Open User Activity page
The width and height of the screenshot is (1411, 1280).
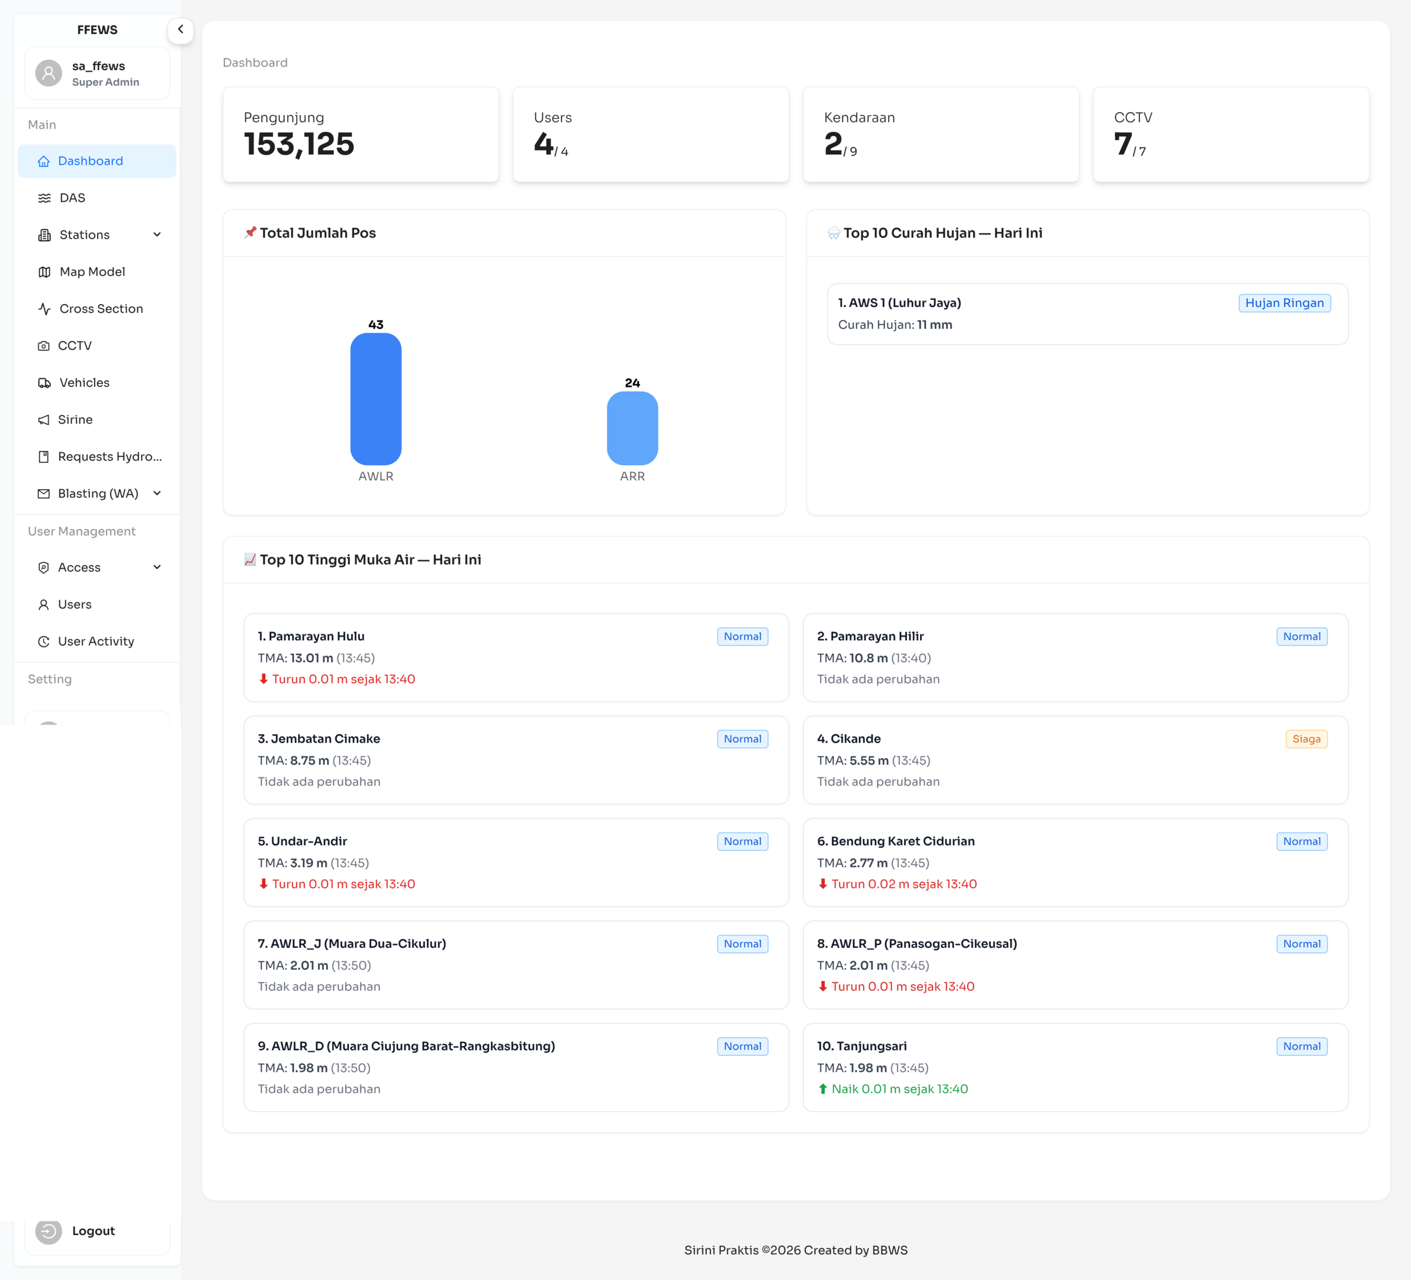96,641
